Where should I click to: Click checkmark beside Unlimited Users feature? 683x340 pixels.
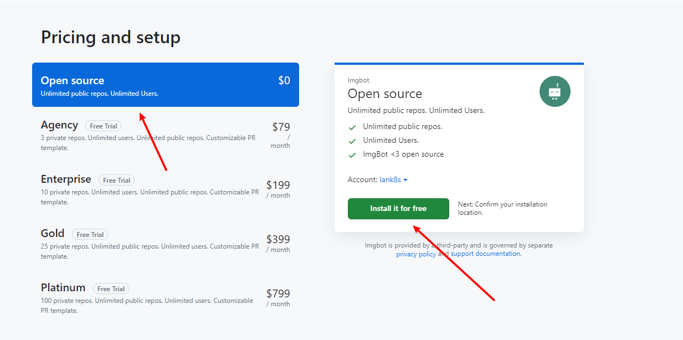(x=352, y=141)
